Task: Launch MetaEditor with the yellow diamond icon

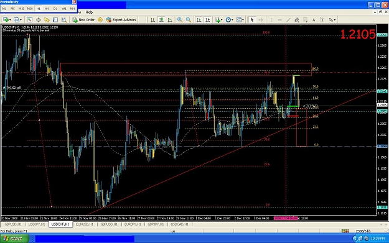Action: click(x=100, y=20)
